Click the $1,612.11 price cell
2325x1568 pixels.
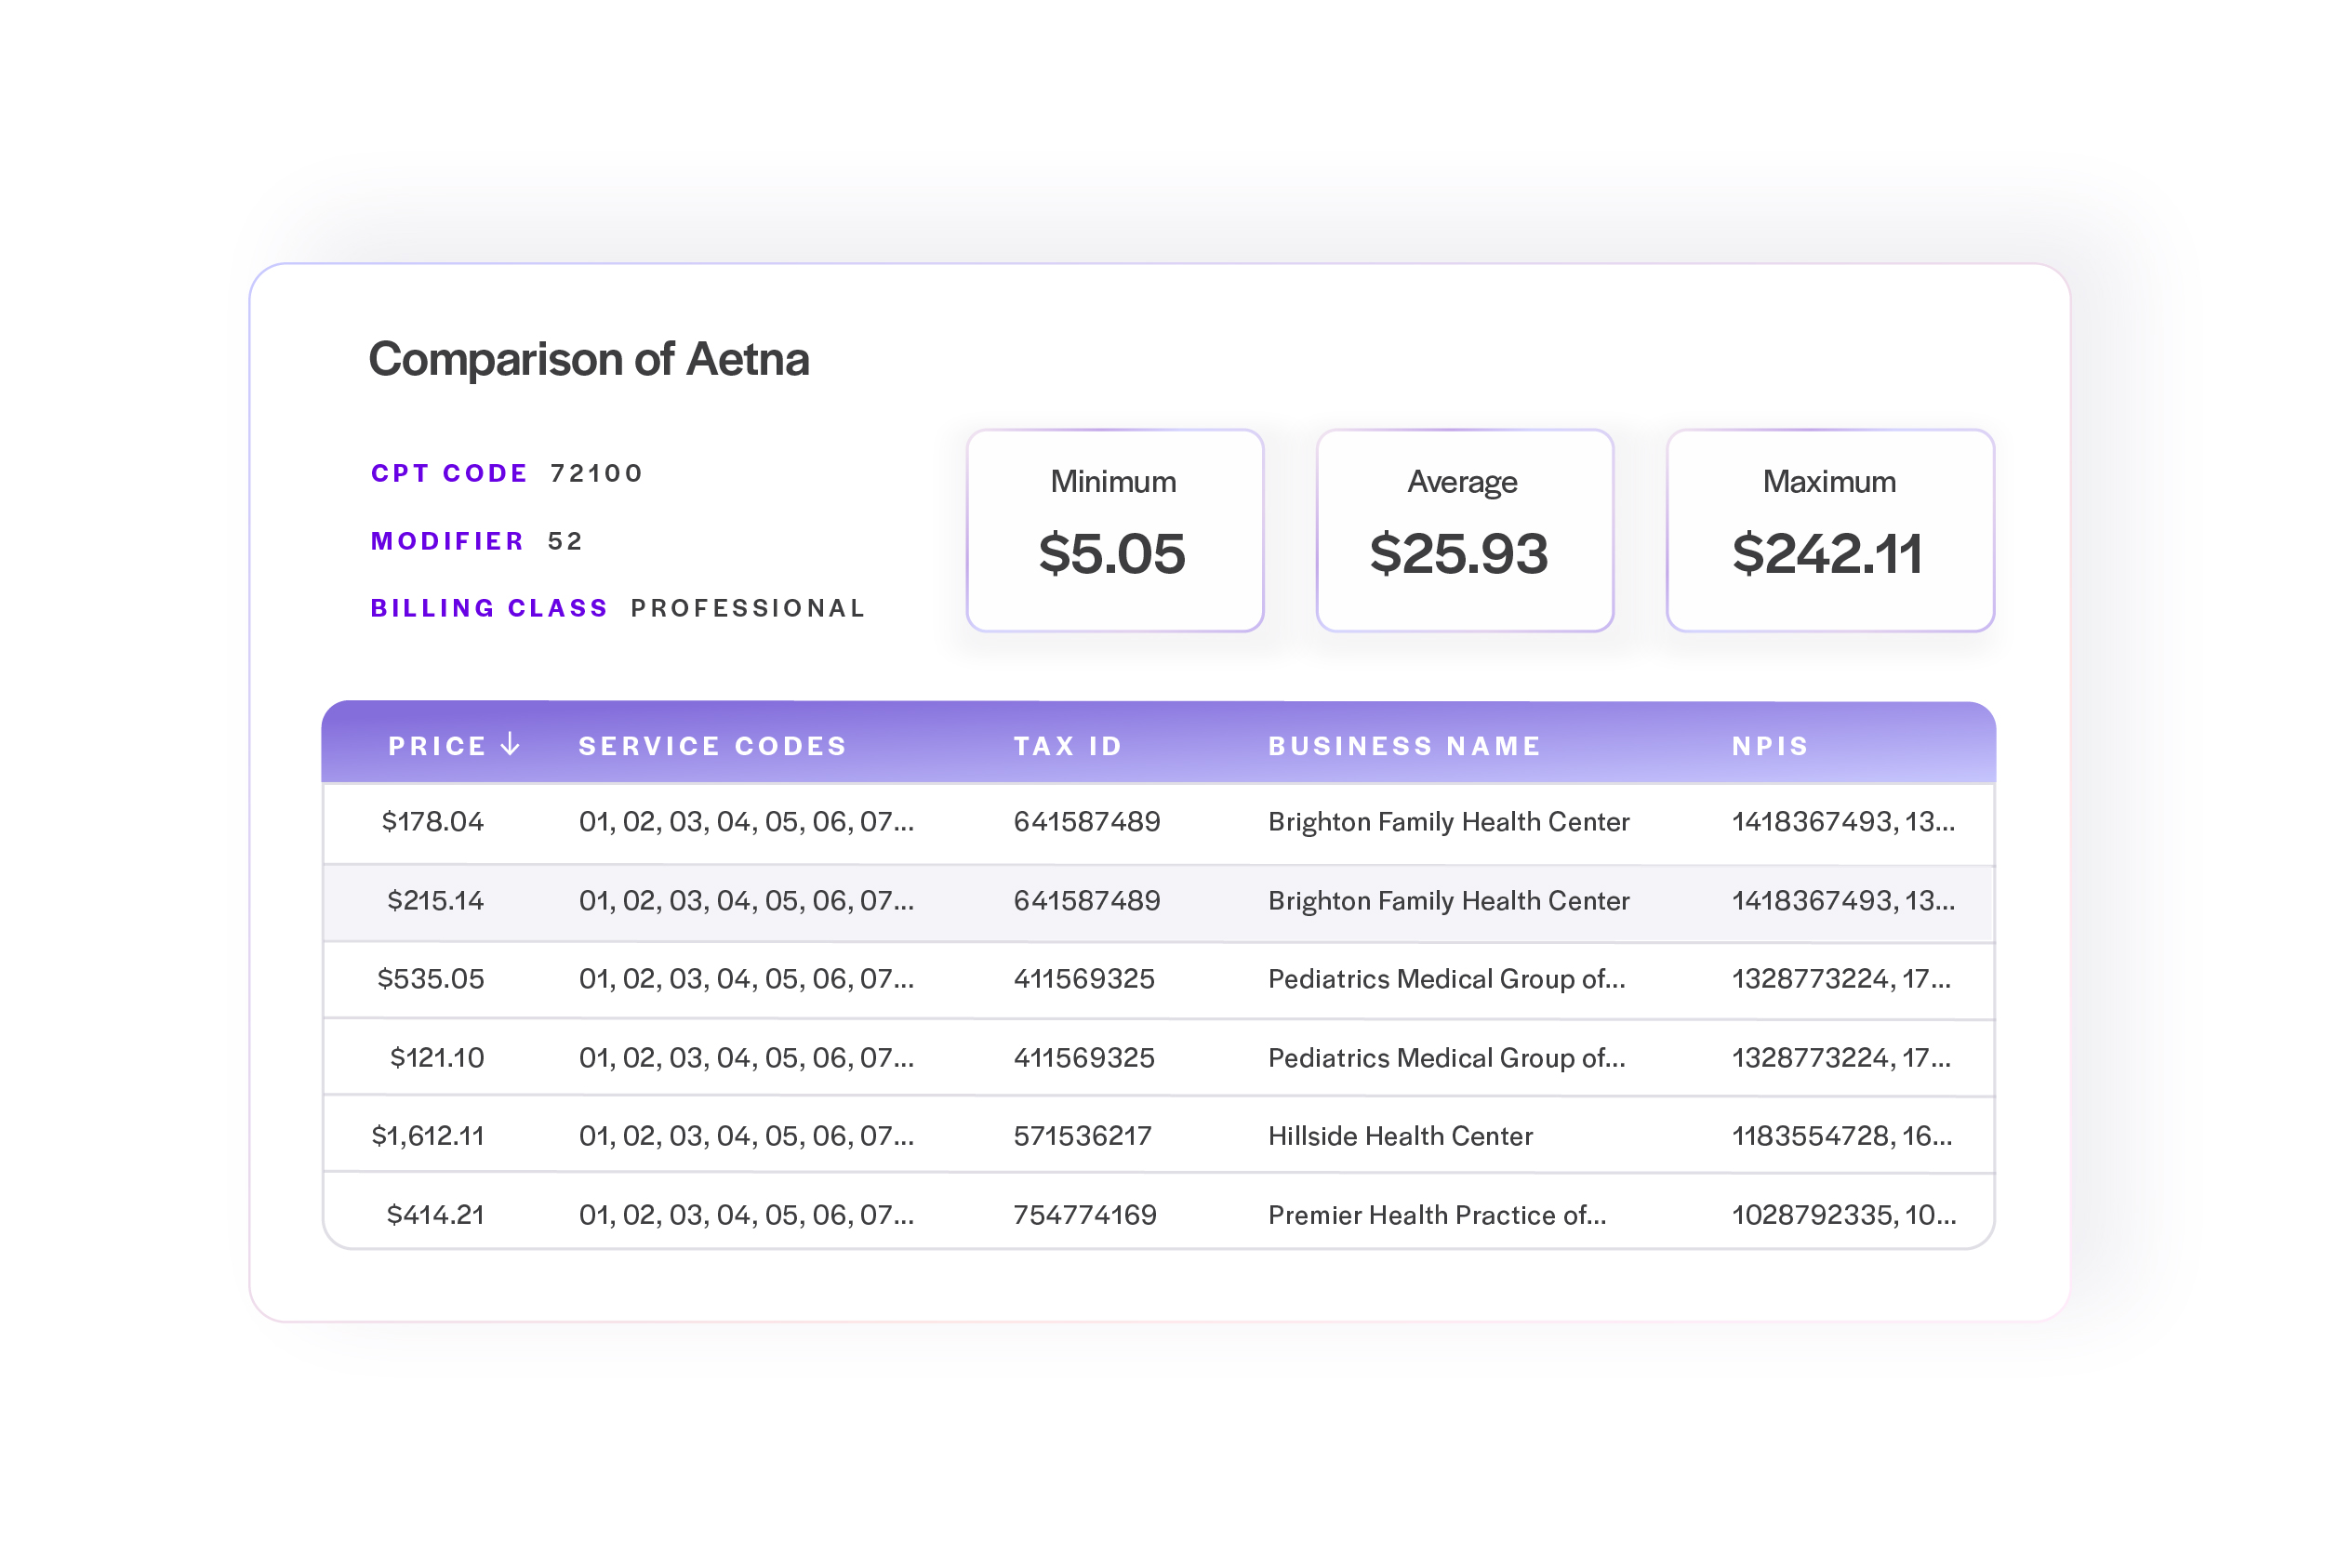pos(427,1136)
